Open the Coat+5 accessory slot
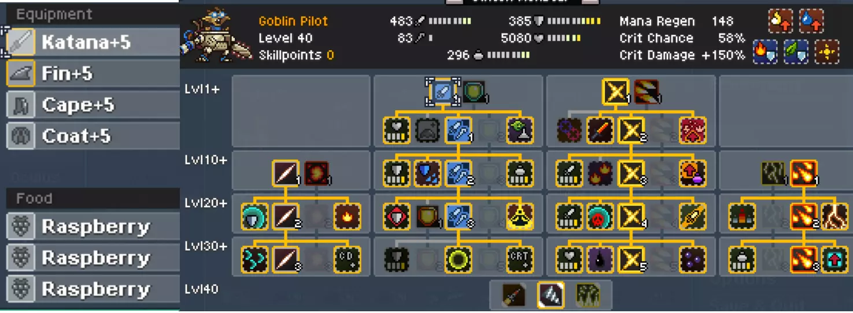 click(x=93, y=136)
